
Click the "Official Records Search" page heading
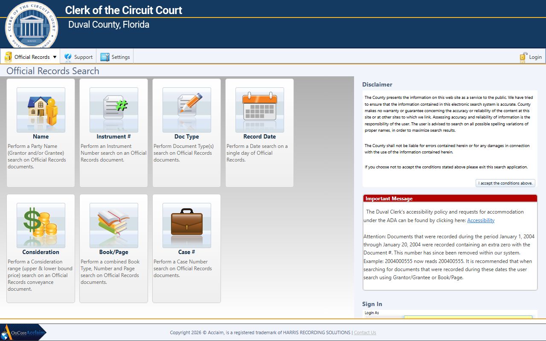tap(53, 71)
